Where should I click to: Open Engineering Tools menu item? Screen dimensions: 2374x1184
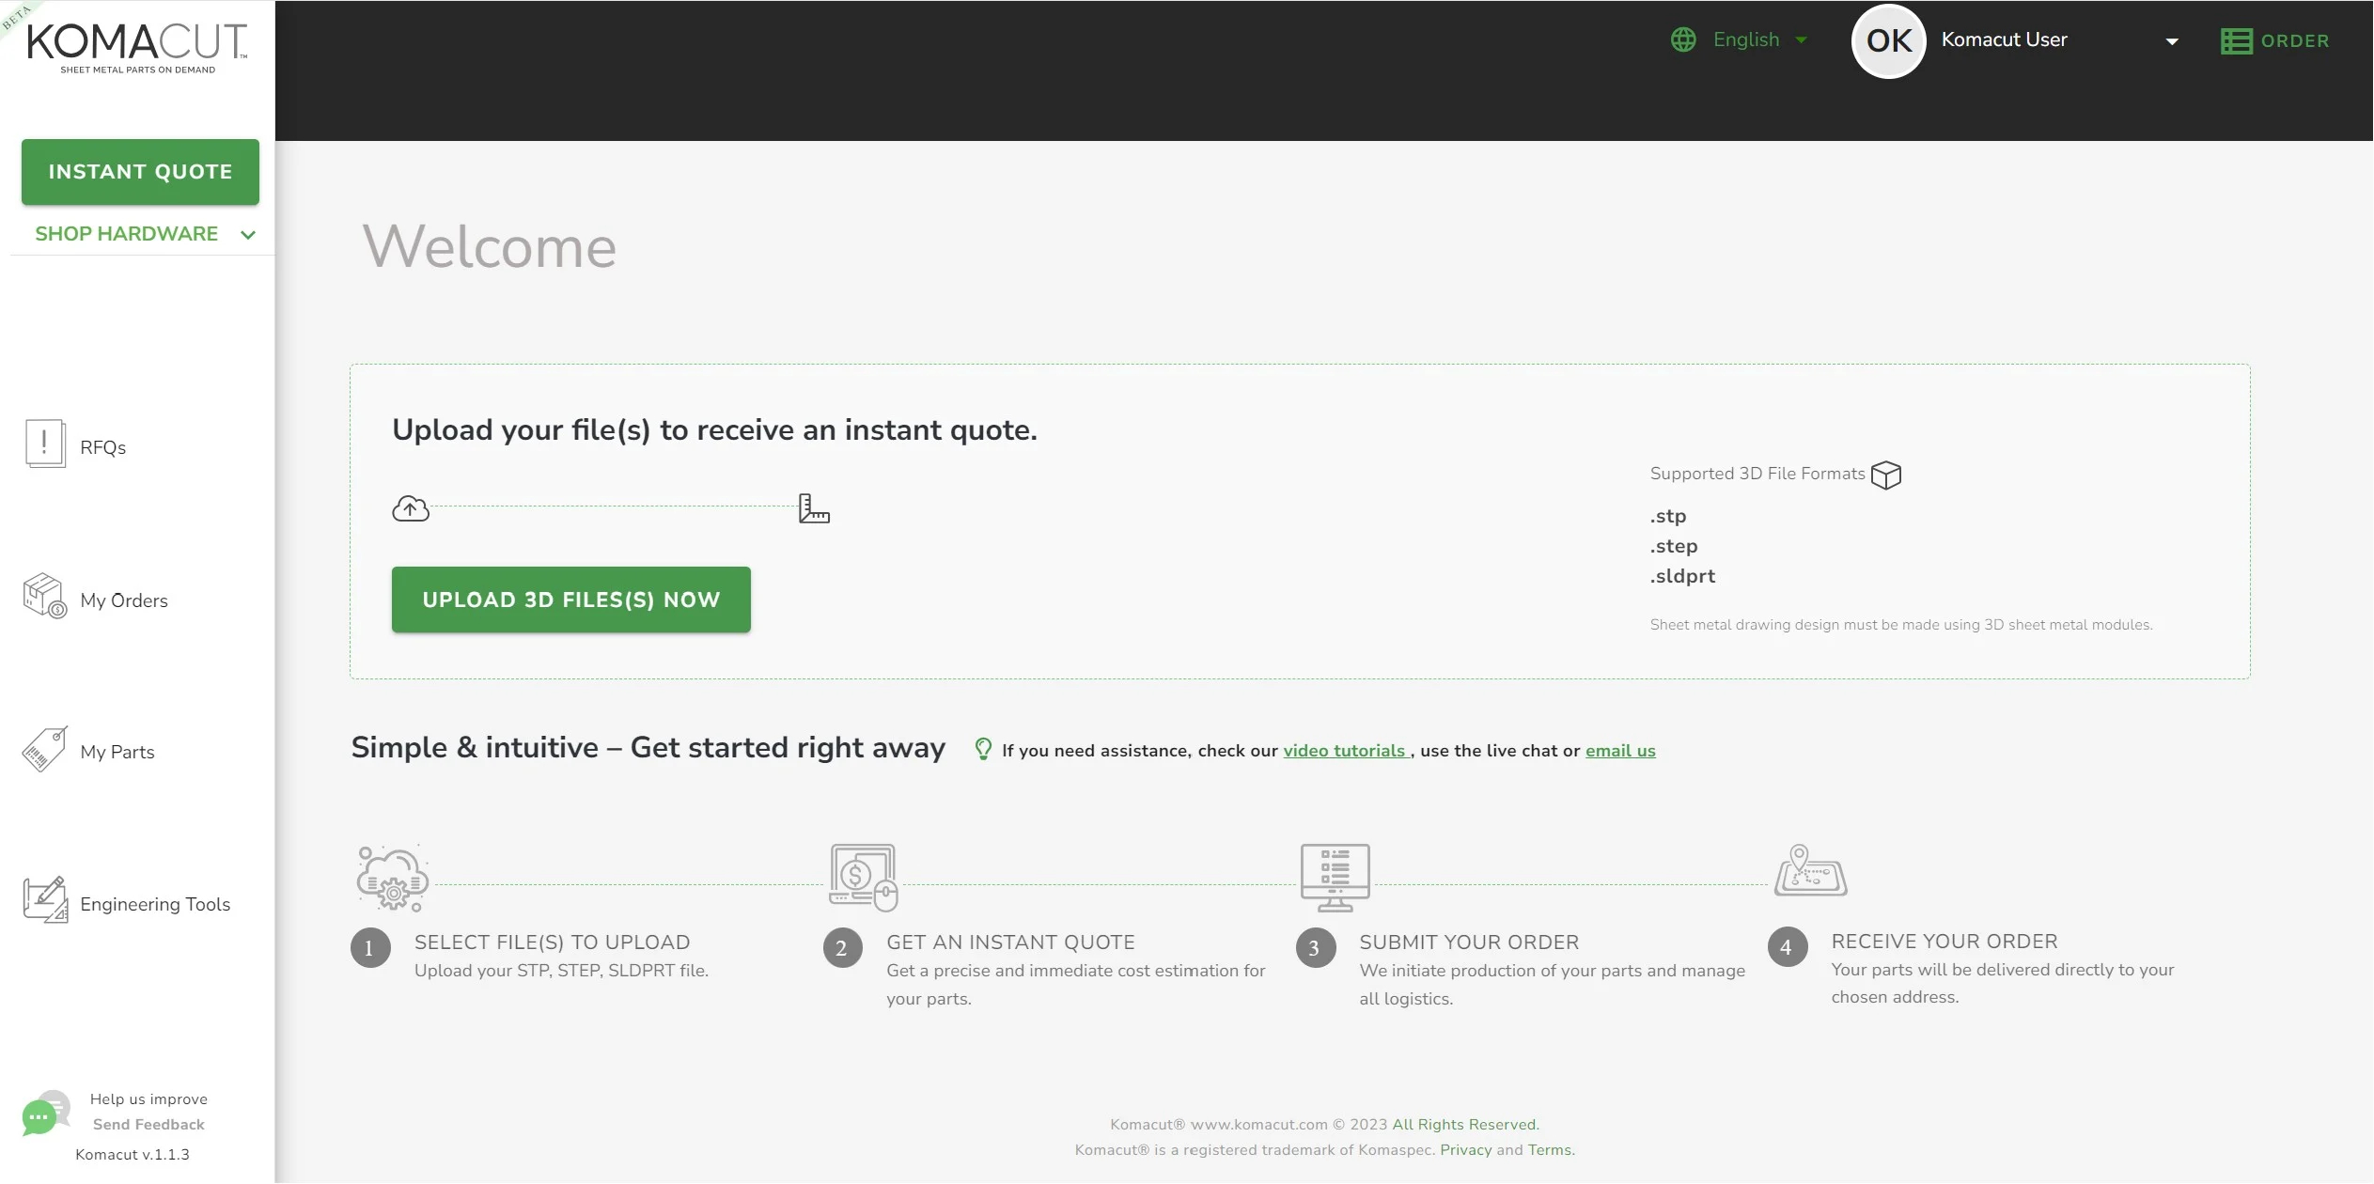coord(155,904)
